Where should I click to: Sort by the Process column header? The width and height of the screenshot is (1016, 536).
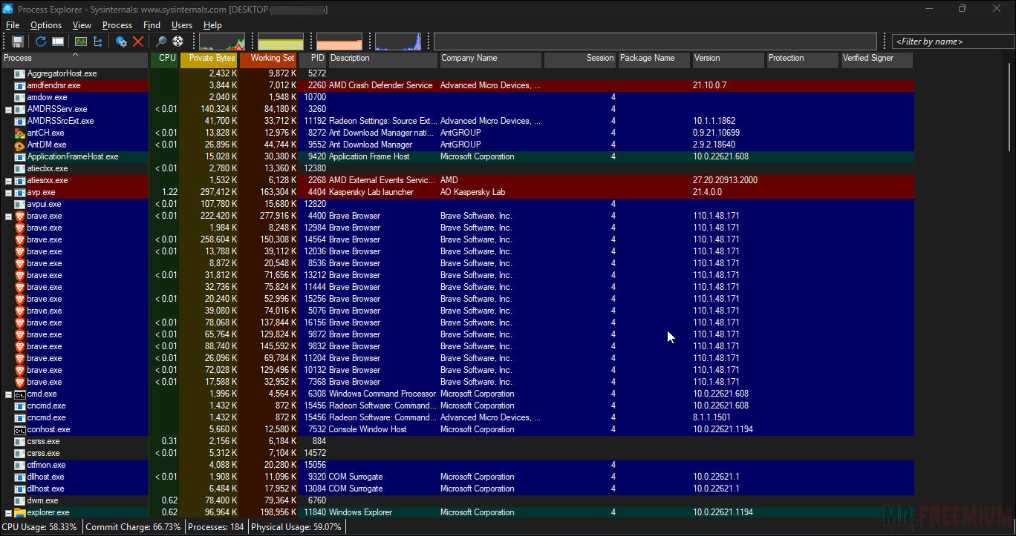(74, 59)
